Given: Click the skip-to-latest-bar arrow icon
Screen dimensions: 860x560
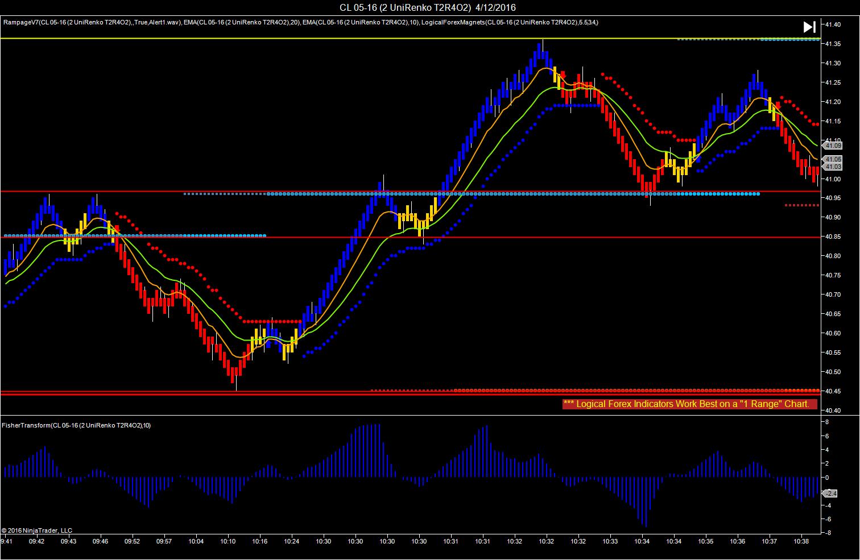Looking at the screenshot, I should pyautogui.click(x=809, y=27).
